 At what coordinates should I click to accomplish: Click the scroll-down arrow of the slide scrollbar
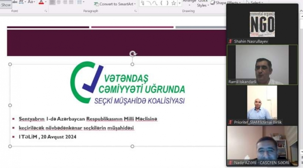tap(301, 152)
